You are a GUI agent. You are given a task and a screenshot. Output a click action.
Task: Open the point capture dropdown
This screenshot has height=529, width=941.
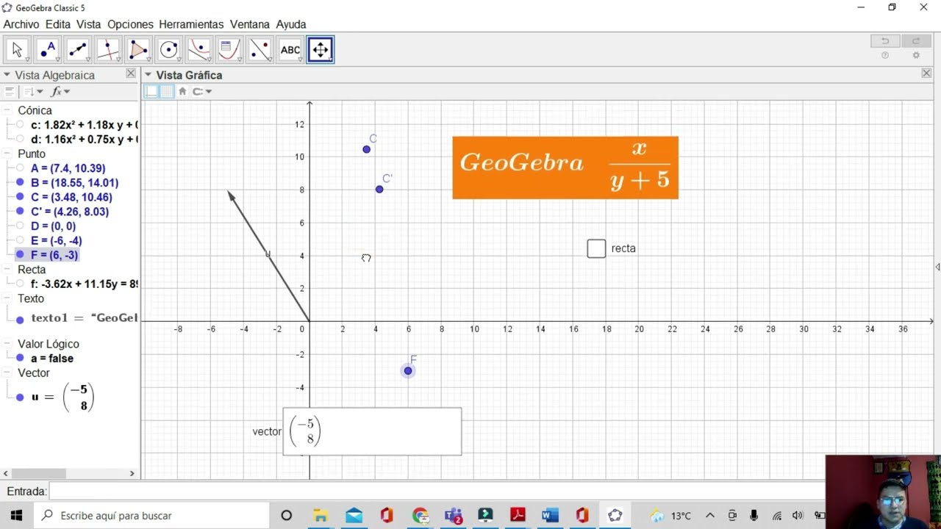point(201,91)
